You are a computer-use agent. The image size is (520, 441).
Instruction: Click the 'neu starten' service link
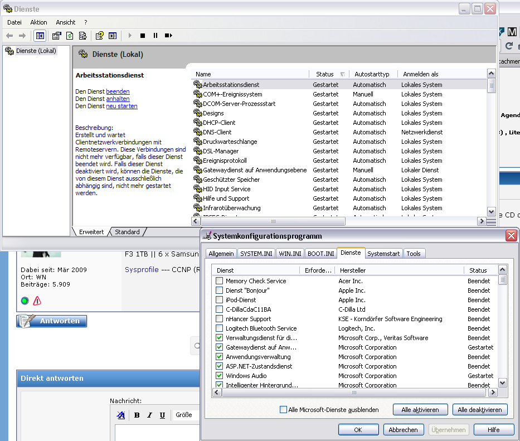(122, 106)
